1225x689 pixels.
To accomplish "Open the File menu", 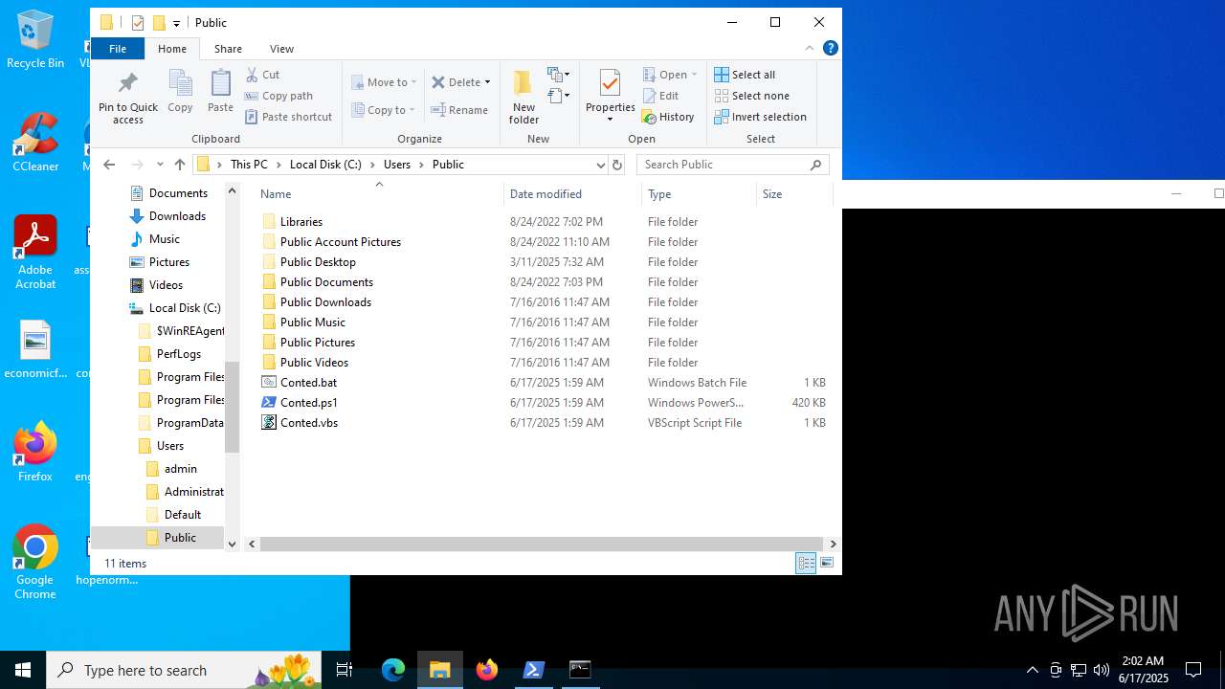I will (118, 48).
